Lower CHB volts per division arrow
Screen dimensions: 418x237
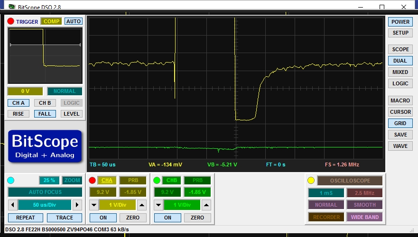(158, 205)
